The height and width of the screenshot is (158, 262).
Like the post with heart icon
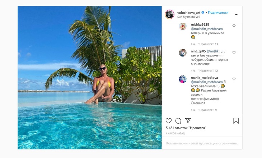(x=169, y=121)
